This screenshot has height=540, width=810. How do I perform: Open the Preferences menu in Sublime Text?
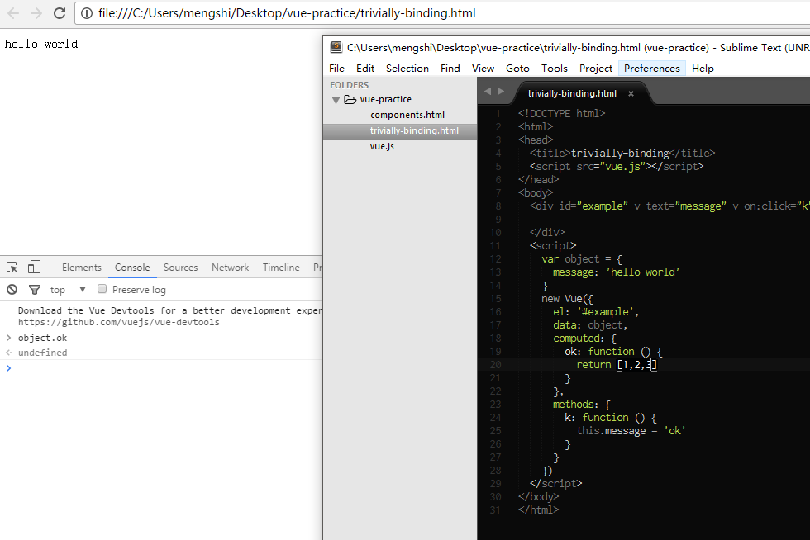pyautogui.click(x=651, y=69)
